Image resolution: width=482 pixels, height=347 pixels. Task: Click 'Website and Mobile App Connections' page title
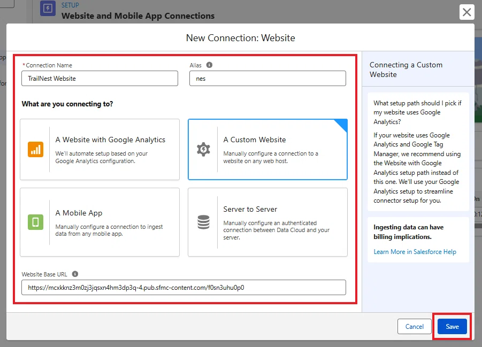coord(138,16)
